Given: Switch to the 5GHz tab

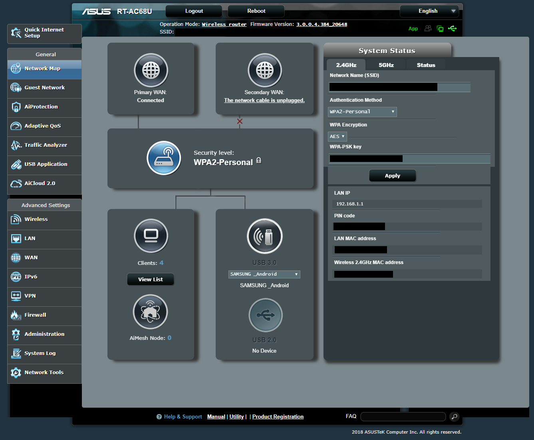Looking at the screenshot, I should (386, 65).
